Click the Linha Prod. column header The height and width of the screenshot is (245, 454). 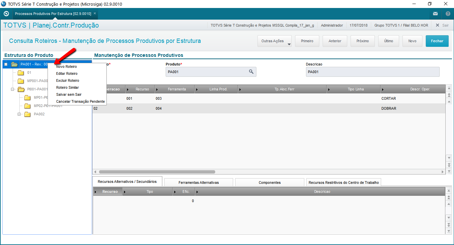pyautogui.click(x=217, y=89)
